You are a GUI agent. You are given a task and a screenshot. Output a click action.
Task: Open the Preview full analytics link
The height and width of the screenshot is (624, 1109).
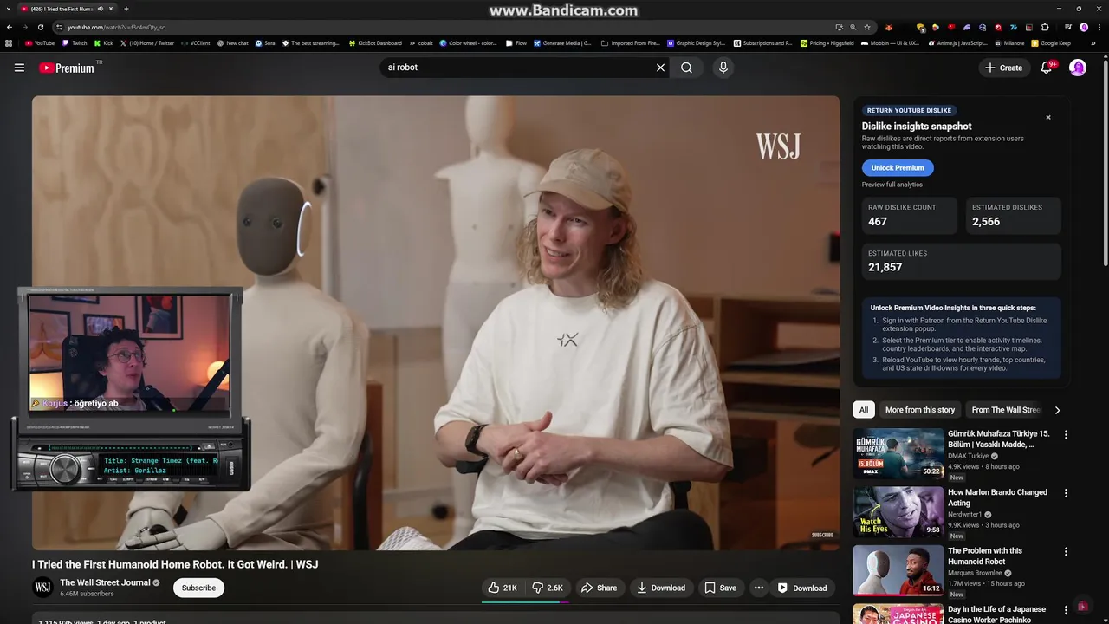[892, 185]
